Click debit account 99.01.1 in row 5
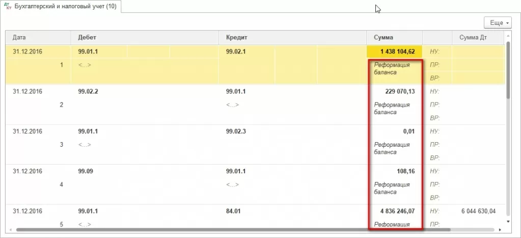 tap(88, 211)
